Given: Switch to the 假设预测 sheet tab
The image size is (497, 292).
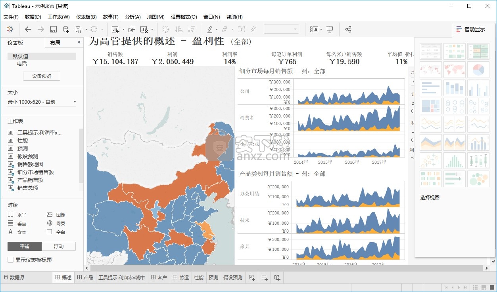Looking at the screenshot, I should click(x=233, y=278).
